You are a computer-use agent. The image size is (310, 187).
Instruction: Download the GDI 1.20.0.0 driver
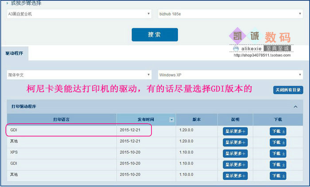[x=278, y=131]
